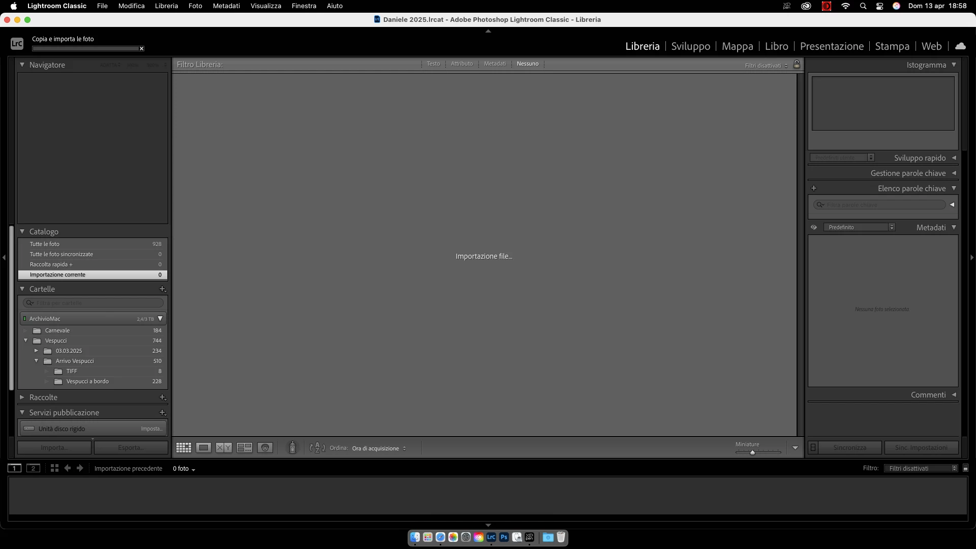976x549 pixels.
Task: Open the Ora di acquisizione sort dropdown
Action: [379, 448]
